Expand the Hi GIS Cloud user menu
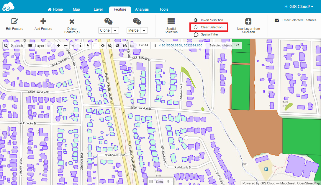This screenshot has height=185, width=321. [x=299, y=7]
